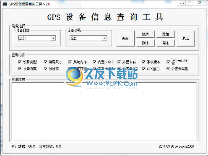Disable the 内置卡名1 checkbox
The height and width of the screenshot is (156, 208).
(94, 62)
